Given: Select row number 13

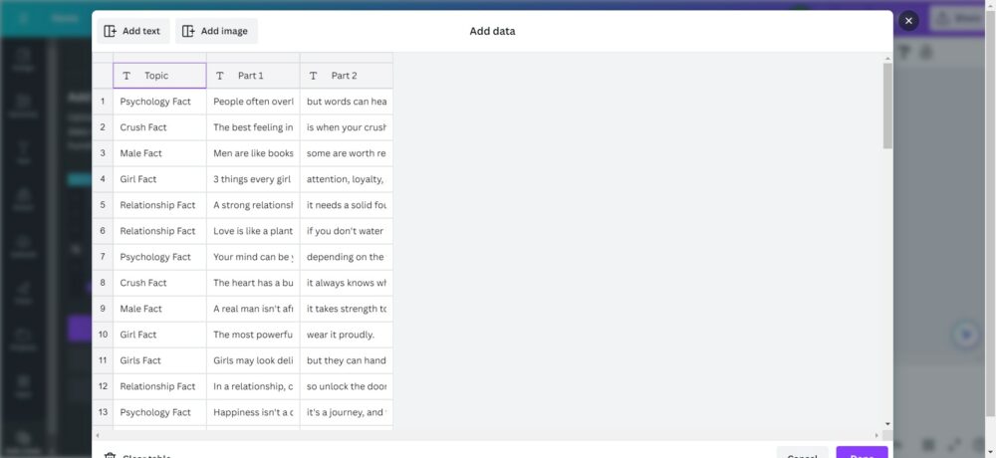Looking at the screenshot, I should tap(103, 412).
